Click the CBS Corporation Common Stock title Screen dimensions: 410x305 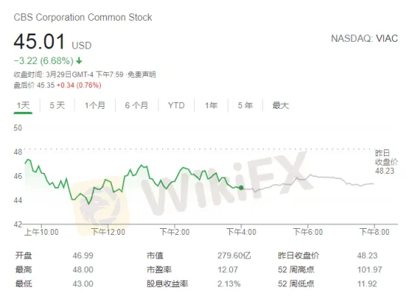83,17
